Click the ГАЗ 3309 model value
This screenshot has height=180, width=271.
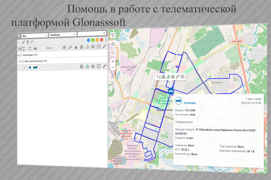190,110
